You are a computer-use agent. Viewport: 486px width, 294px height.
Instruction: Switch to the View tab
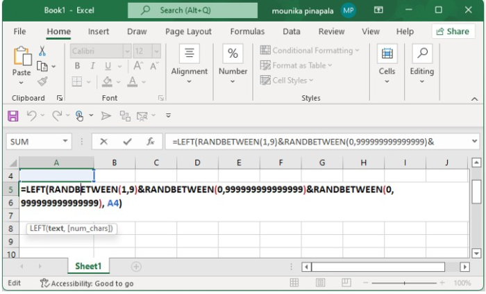click(371, 31)
